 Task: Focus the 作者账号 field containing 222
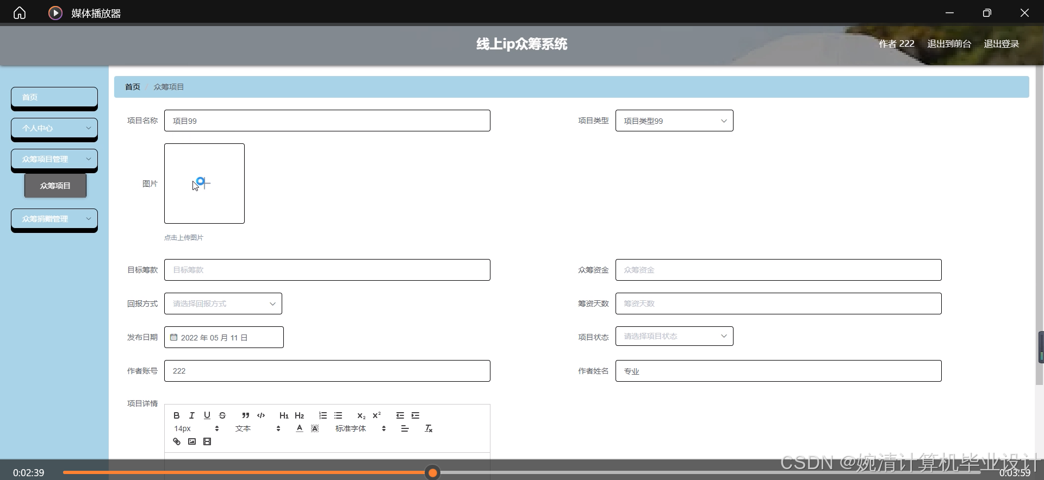point(327,371)
